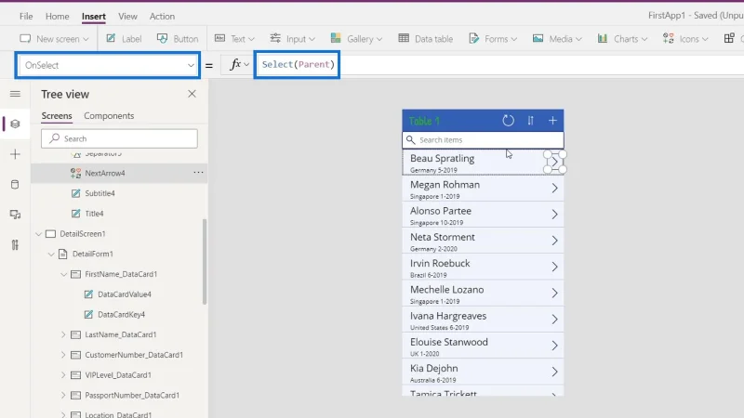Click the refresh icon in app header
Image resolution: width=744 pixels, height=418 pixels.
pos(508,121)
